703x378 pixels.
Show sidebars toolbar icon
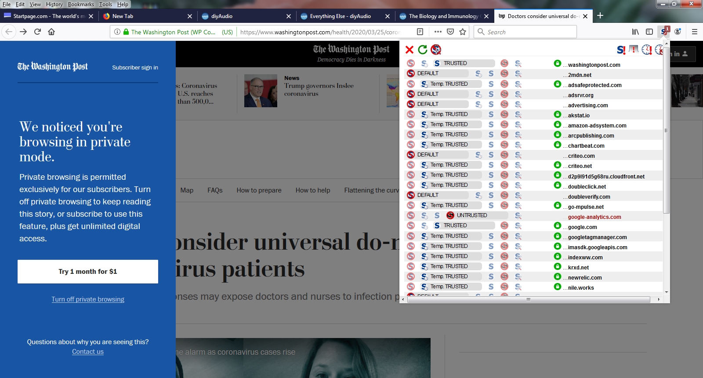coord(649,32)
